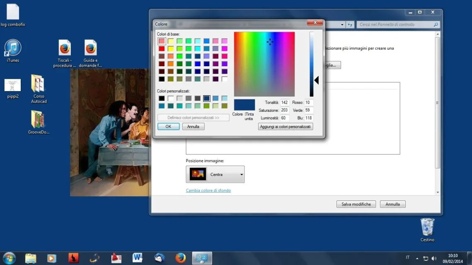Open the Cambia colore di sfondo link
The width and height of the screenshot is (472, 265).
pyautogui.click(x=208, y=190)
